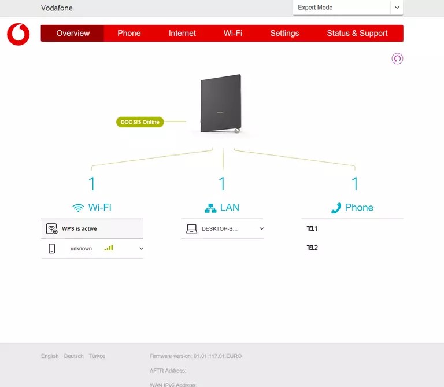Switch language to Türkçe
The height and width of the screenshot is (387, 444).
[x=97, y=356]
